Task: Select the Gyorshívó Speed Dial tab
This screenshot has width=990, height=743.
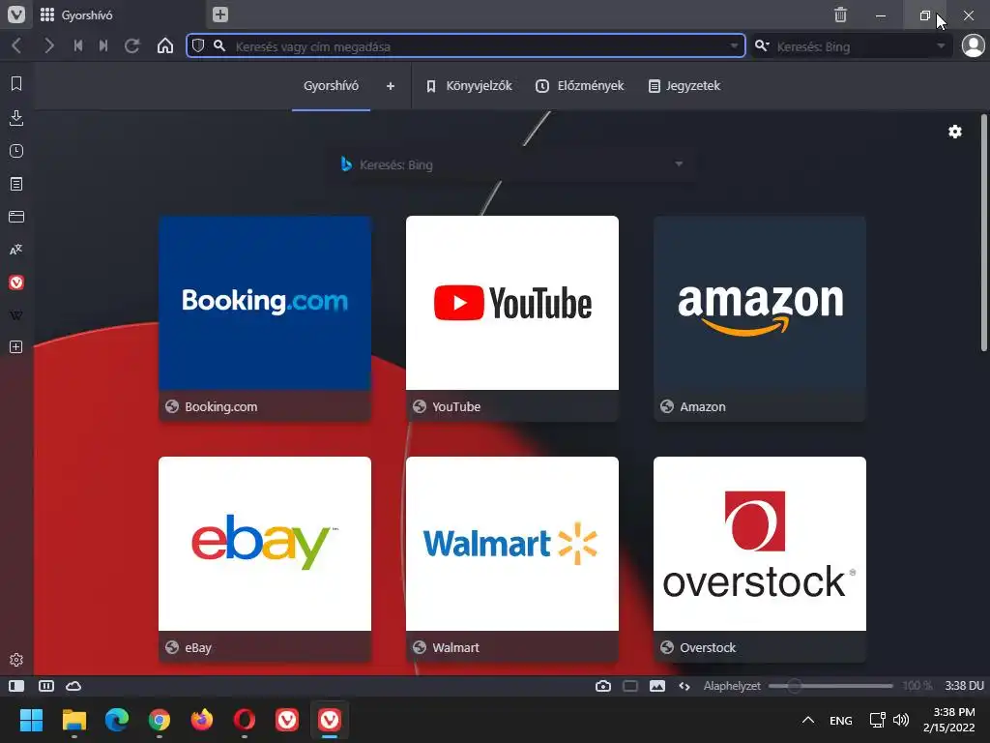Action: pos(331,86)
